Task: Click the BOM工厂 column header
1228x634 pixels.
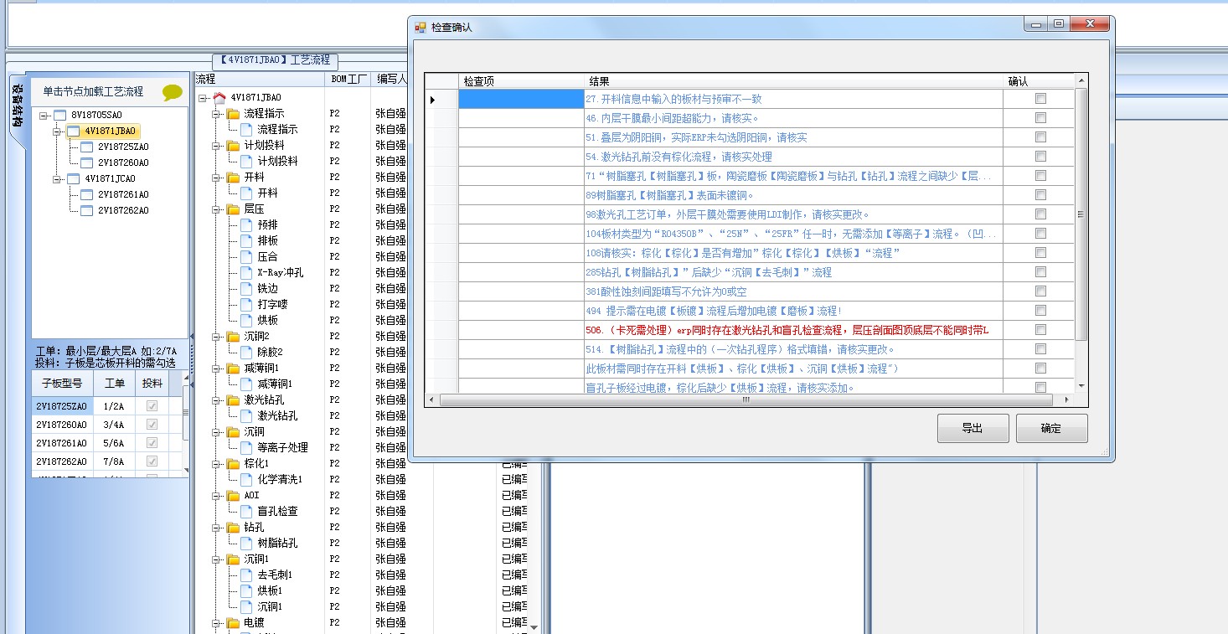Action: (348, 80)
